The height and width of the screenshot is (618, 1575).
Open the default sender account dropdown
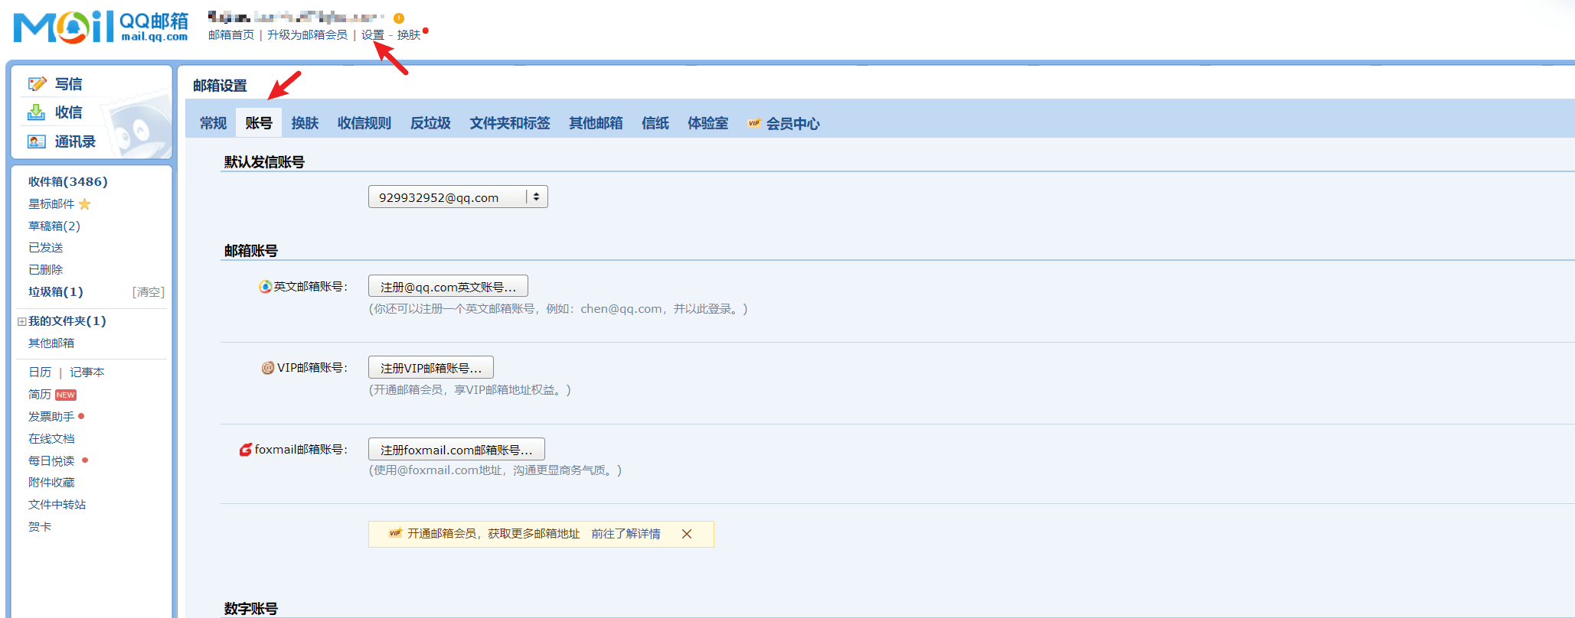457,197
